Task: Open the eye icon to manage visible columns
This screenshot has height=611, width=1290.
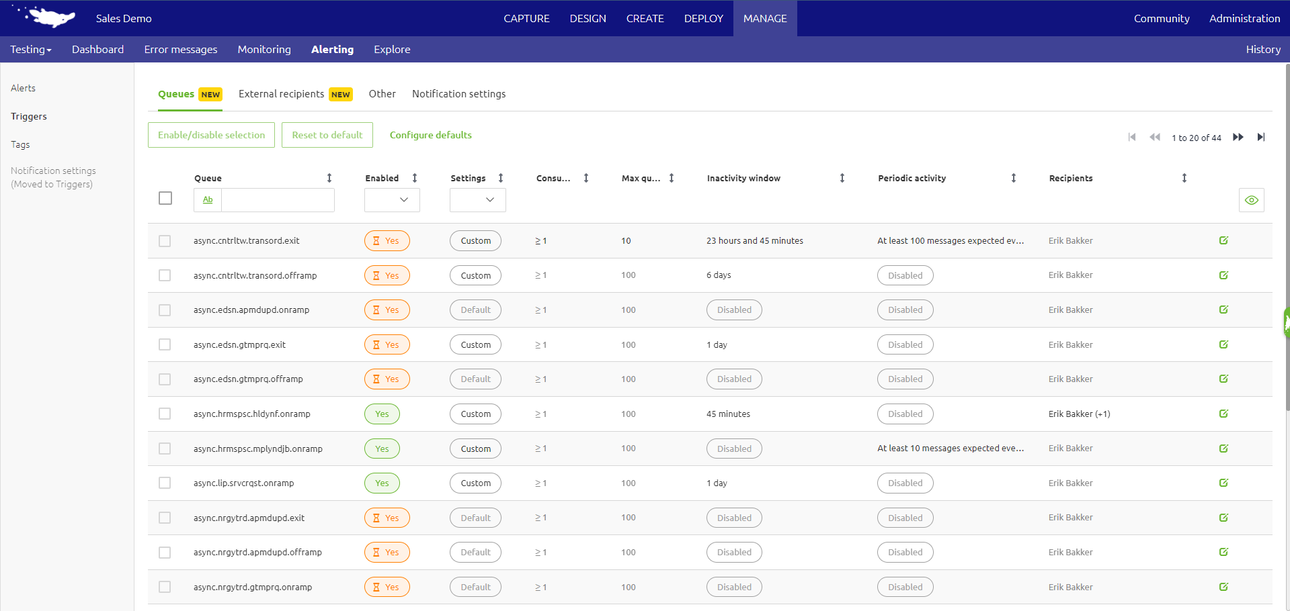Action: 1251,199
